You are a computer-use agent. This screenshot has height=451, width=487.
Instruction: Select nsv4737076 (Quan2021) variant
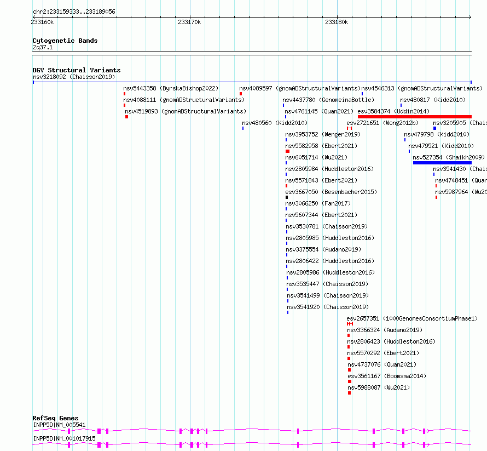pos(382,364)
